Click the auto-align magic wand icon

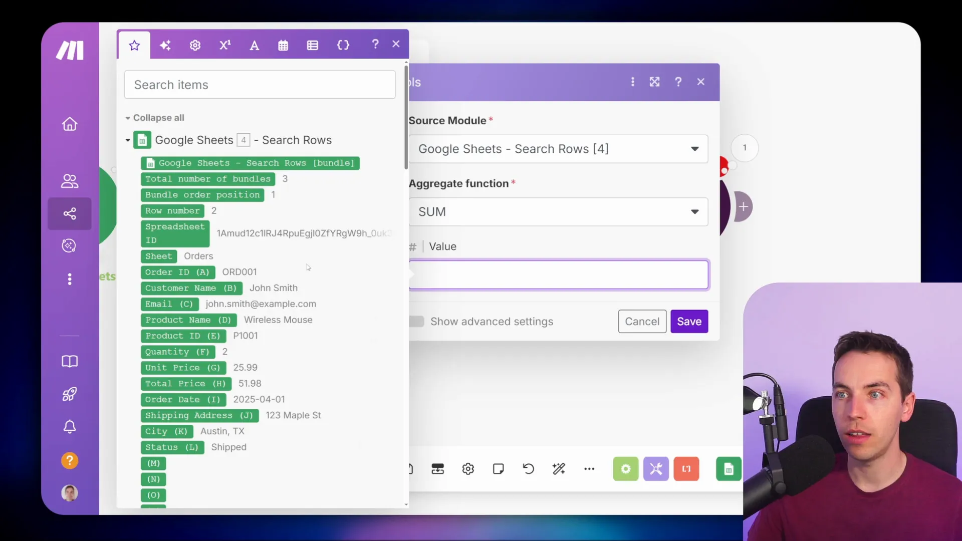pos(559,469)
